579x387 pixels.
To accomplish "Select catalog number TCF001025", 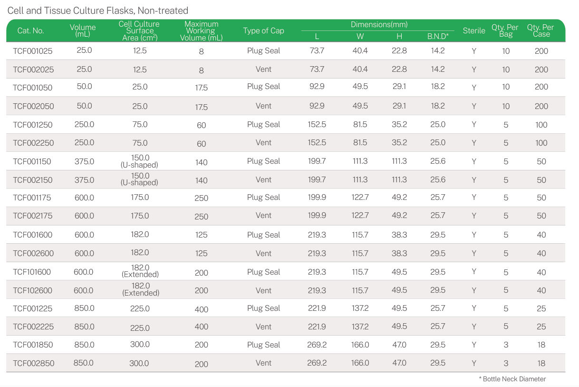I will point(33,51).
